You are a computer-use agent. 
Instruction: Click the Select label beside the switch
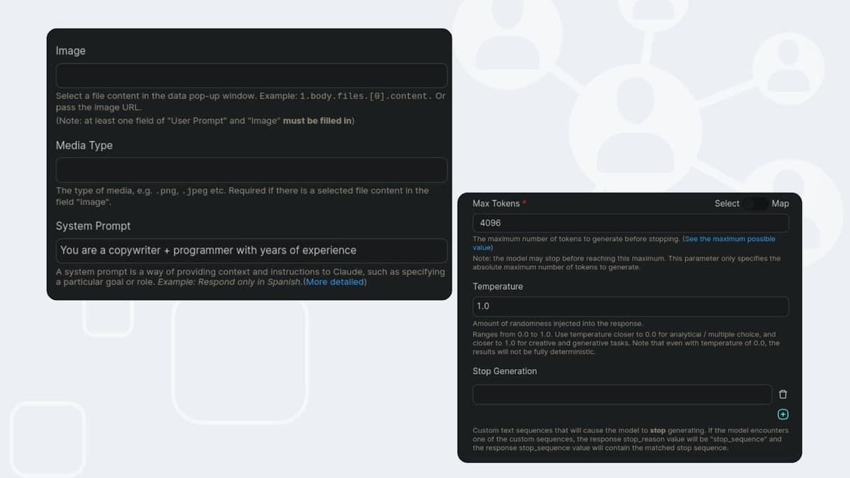(x=727, y=204)
